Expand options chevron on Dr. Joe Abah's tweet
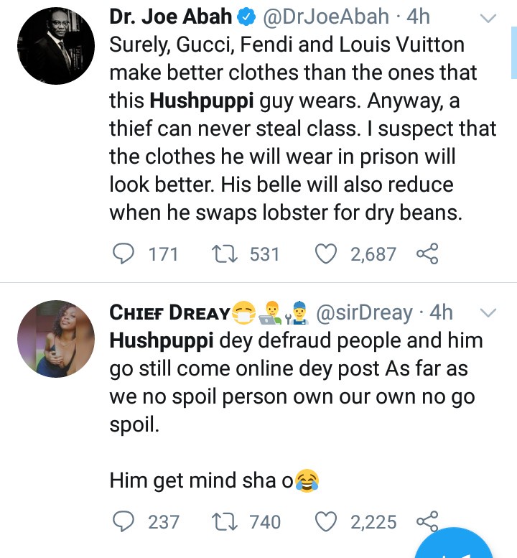The height and width of the screenshot is (558, 517). coord(488,18)
